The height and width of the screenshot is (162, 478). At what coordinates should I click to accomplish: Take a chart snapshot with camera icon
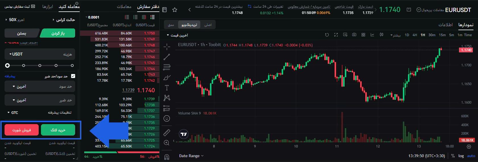(354, 35)
